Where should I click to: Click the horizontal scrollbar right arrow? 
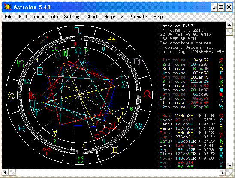(x=222, y=172)
